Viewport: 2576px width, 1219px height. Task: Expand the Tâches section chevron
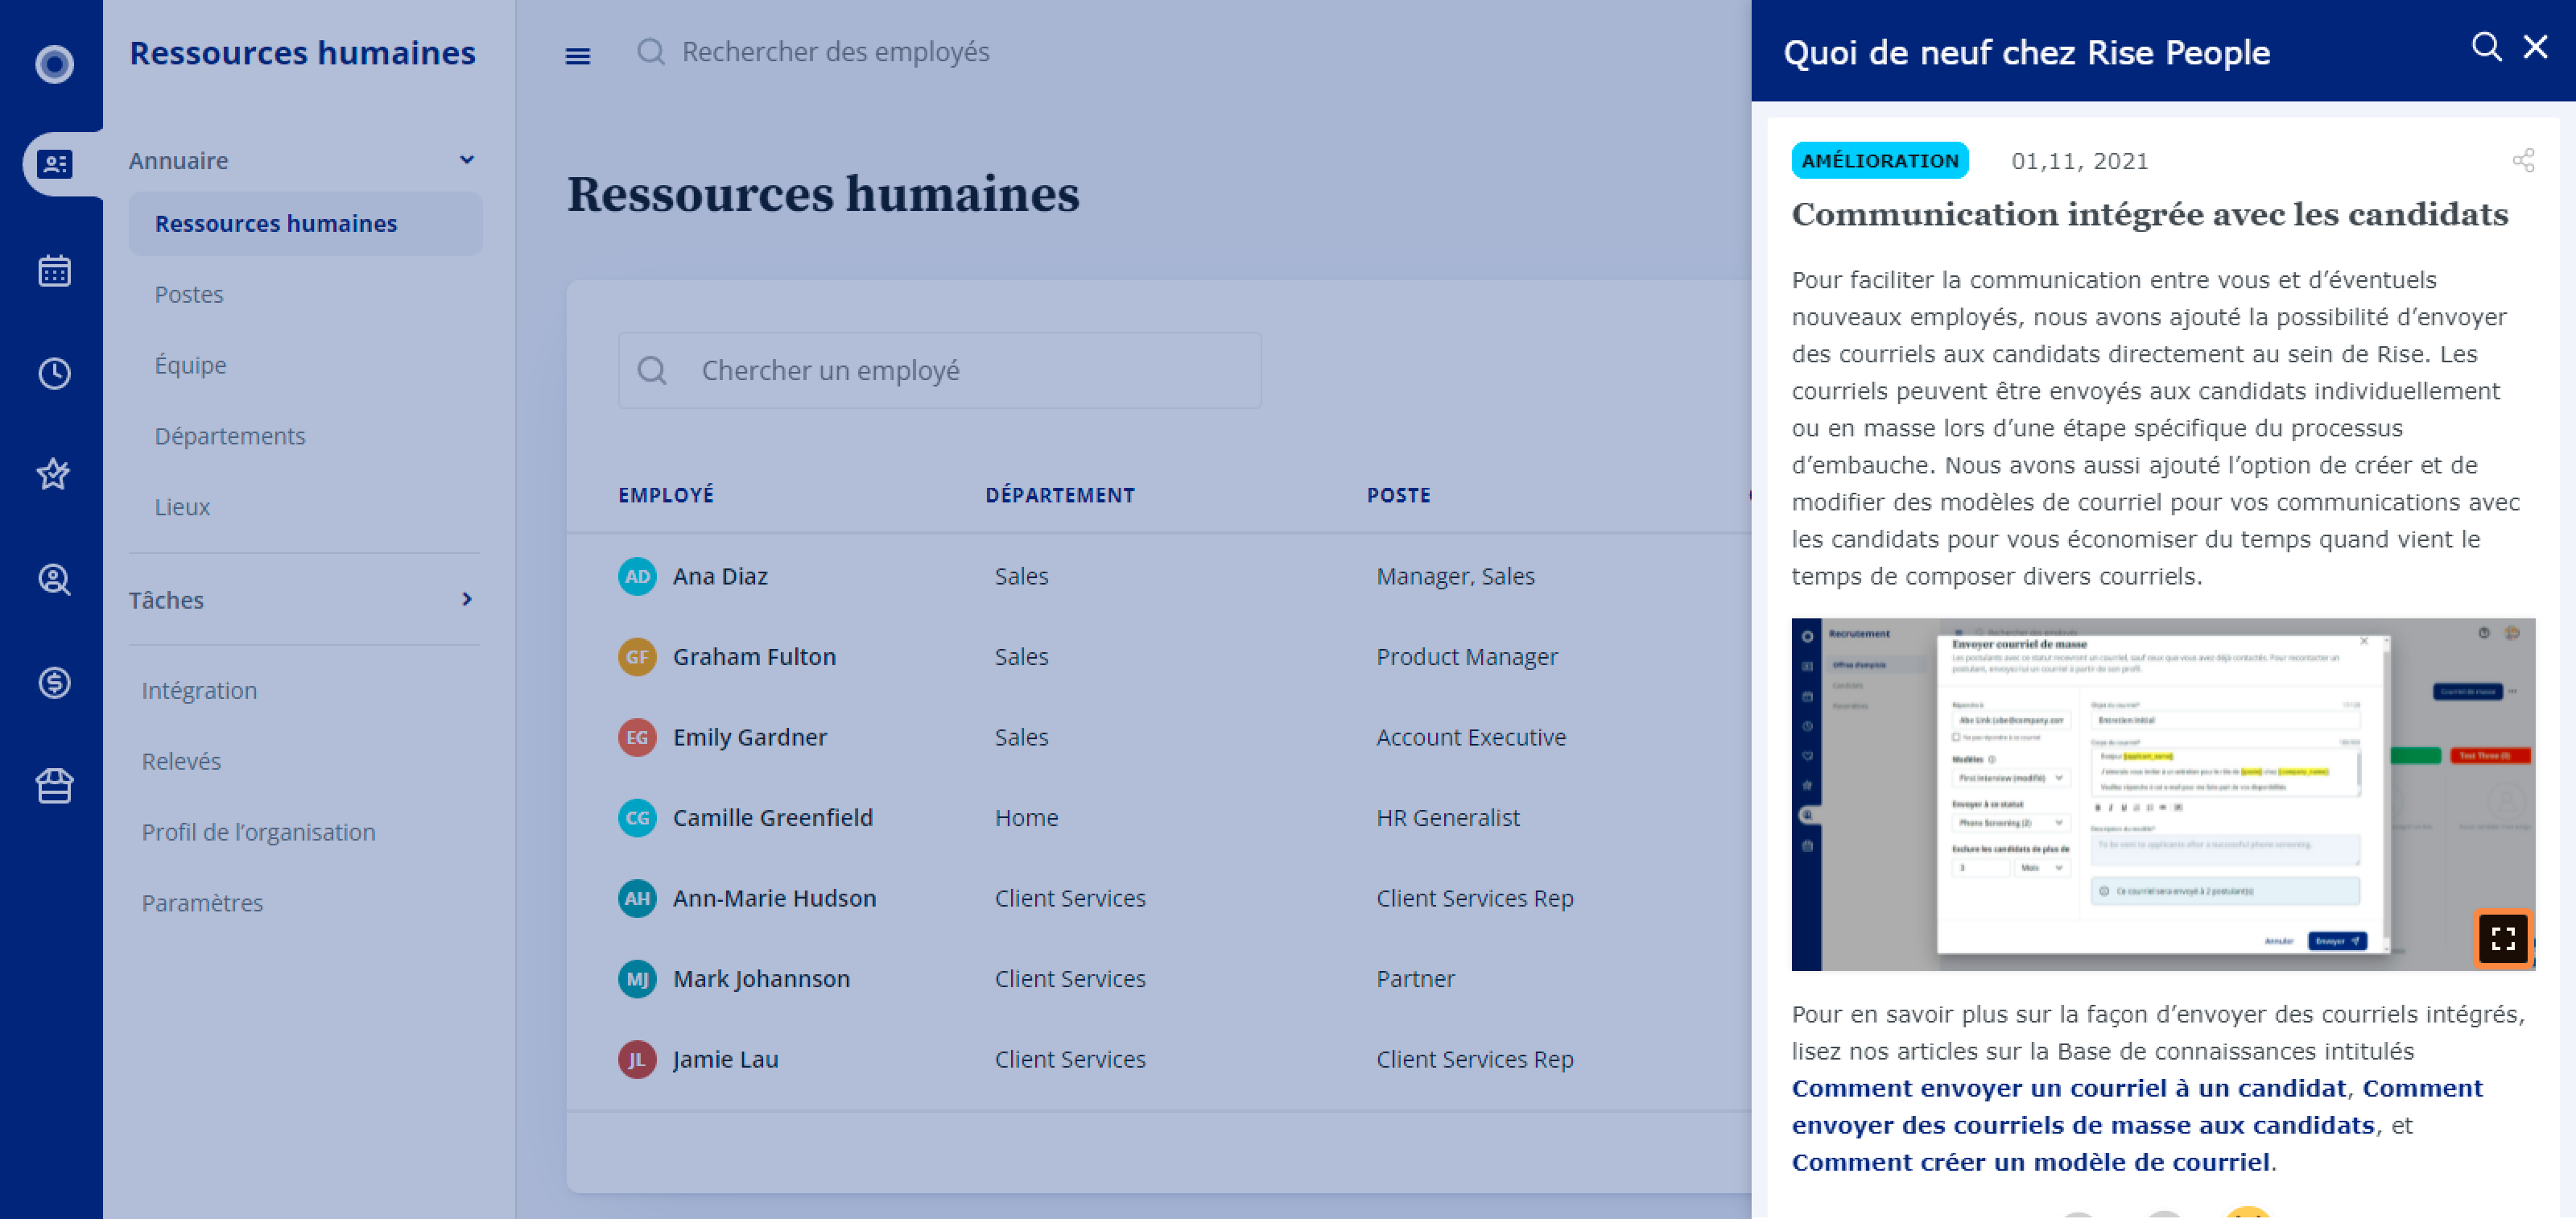point(466,599)
